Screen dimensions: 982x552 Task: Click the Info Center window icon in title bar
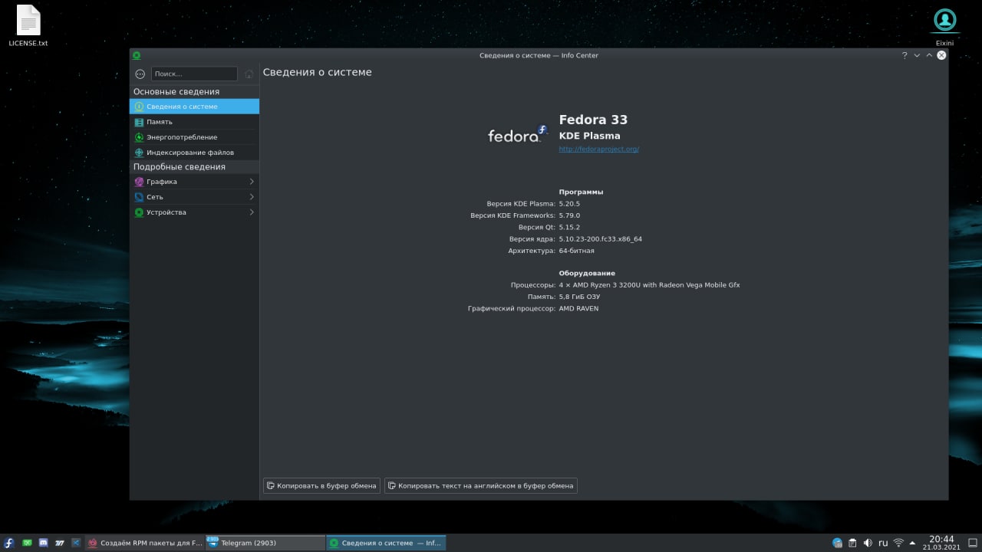coord(137,55)
